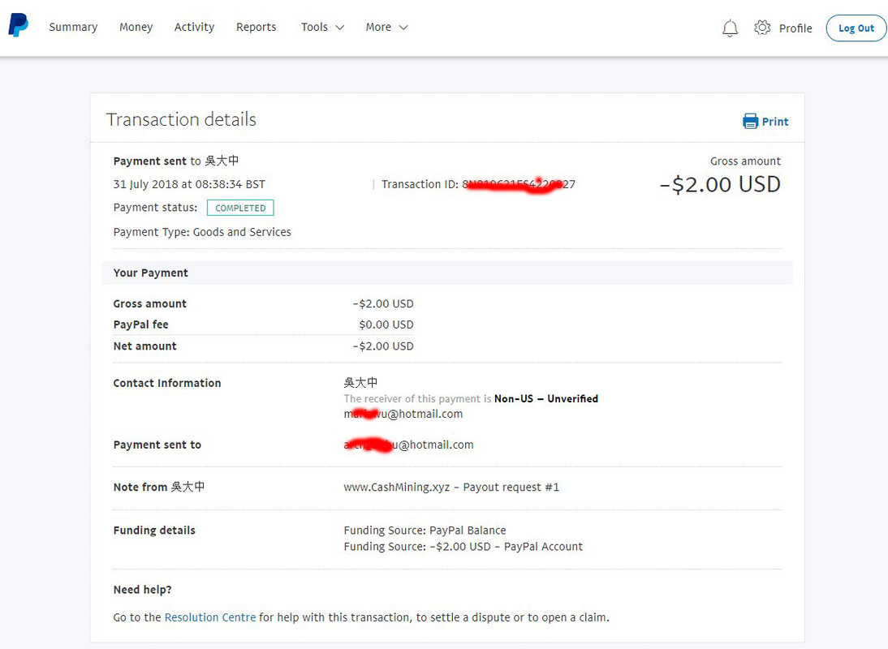Click the Print link

[774, 122]
